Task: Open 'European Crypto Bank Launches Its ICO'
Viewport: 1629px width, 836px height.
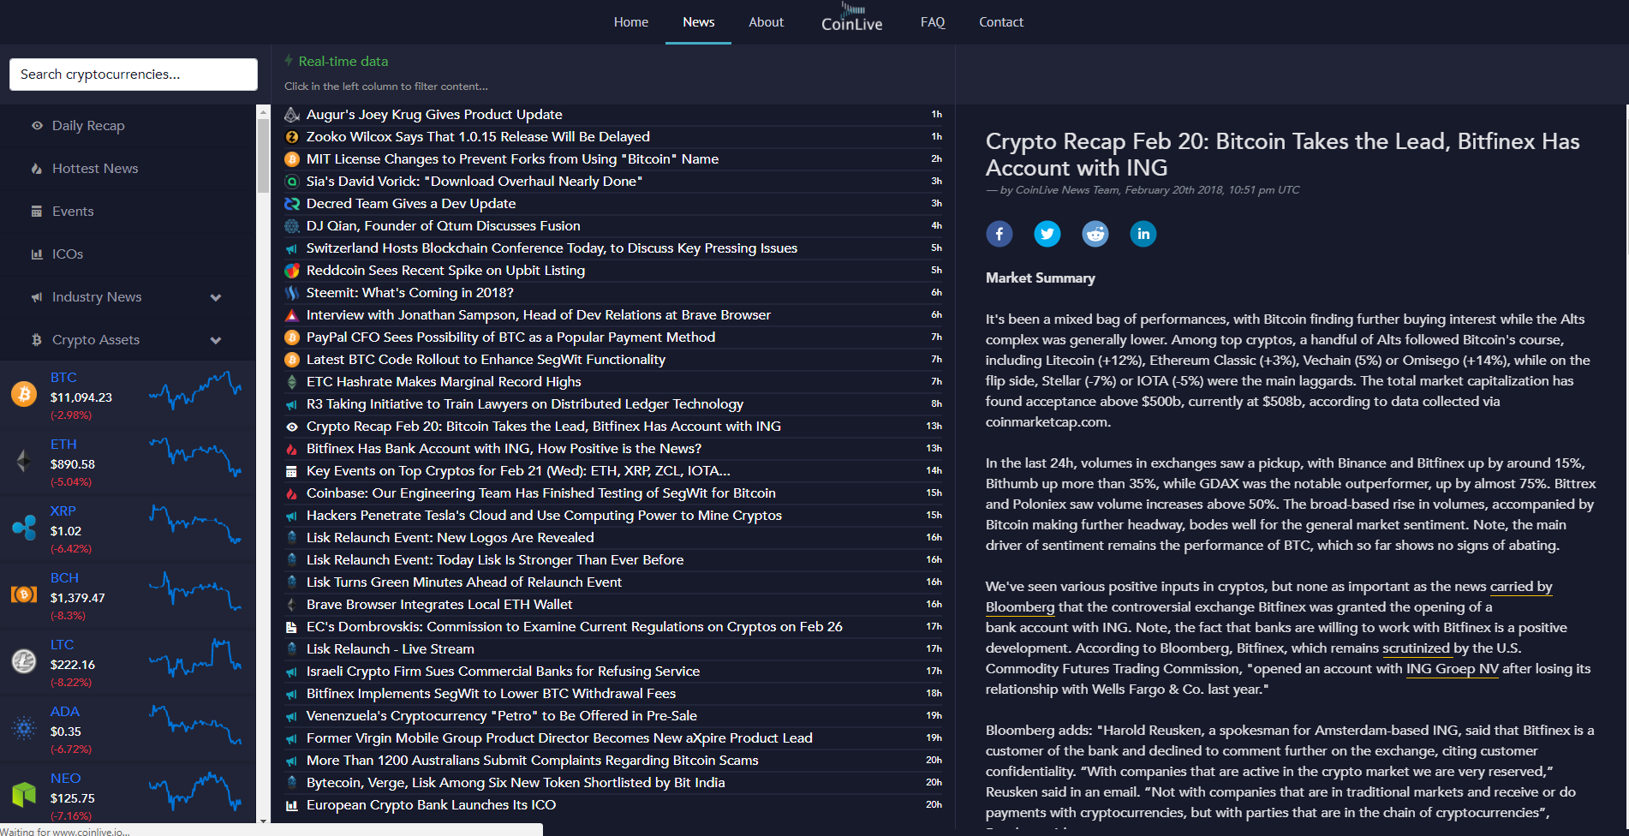Action: point(431,805)
